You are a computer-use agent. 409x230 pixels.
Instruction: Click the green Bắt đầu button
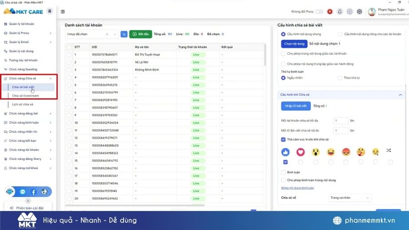pos(140,34)
